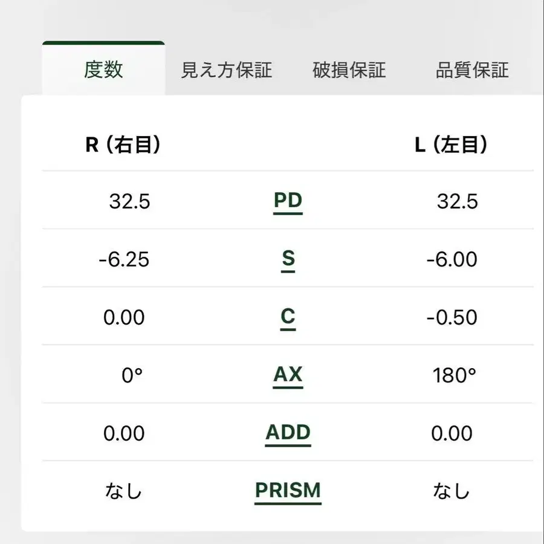
Task: Open the PRISM link
Action: coord(288,490)
